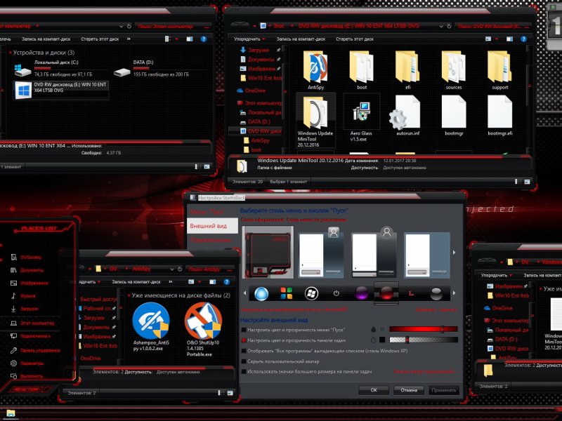Click the Отмена button
The height and width of the screenshot is (421, 562).
(x=409, y=390)
